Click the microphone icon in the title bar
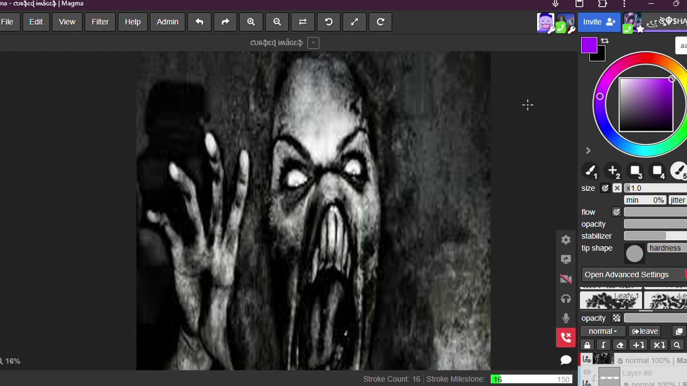 pos(556,4)
